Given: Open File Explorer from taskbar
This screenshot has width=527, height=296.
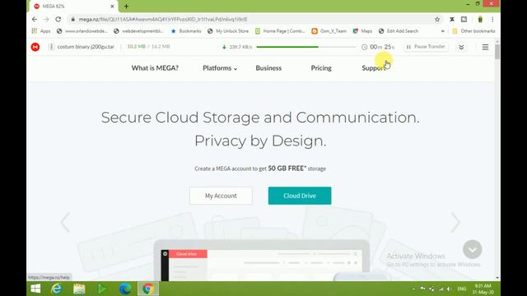Looking at the screenshot, I should (79, 289).
